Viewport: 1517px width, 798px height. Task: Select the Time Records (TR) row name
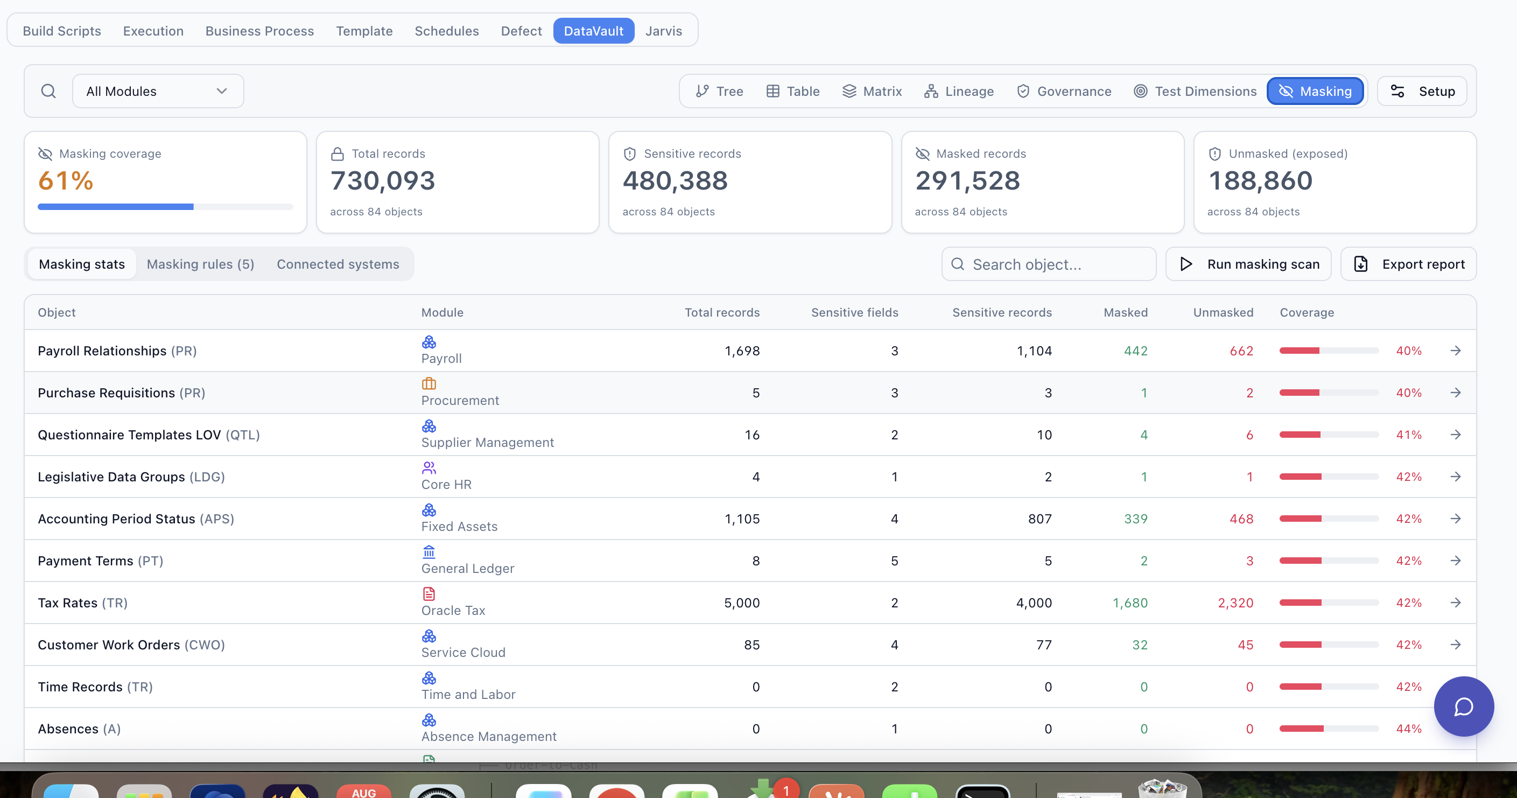coord(95,687)
